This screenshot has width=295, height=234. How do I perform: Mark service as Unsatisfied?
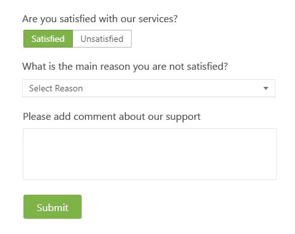pos(102,39)
